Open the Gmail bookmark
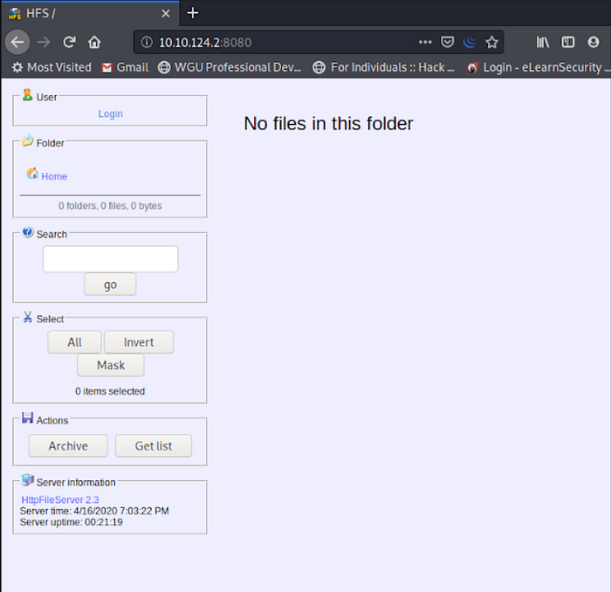611x592 pixels. (x=125, y=67)
